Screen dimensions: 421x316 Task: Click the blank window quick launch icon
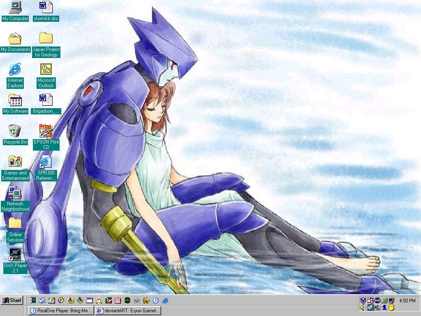click(x=89, y=300)
